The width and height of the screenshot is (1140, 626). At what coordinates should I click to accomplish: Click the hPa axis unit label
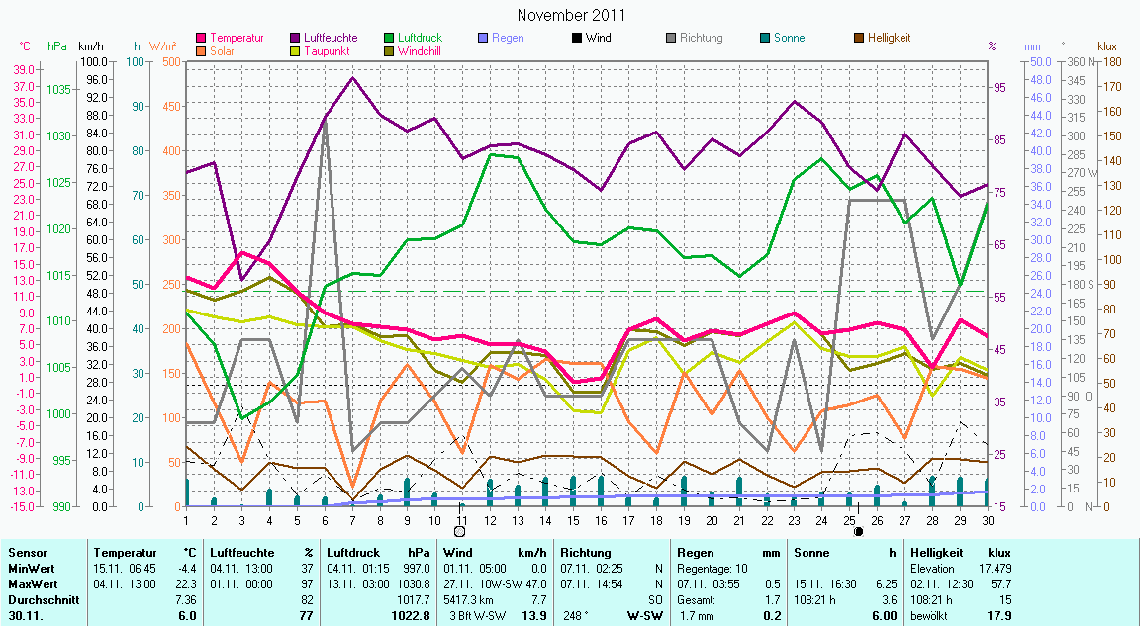point(56,46)
